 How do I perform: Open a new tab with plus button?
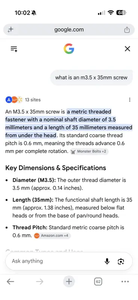click(x=69, y=282)
